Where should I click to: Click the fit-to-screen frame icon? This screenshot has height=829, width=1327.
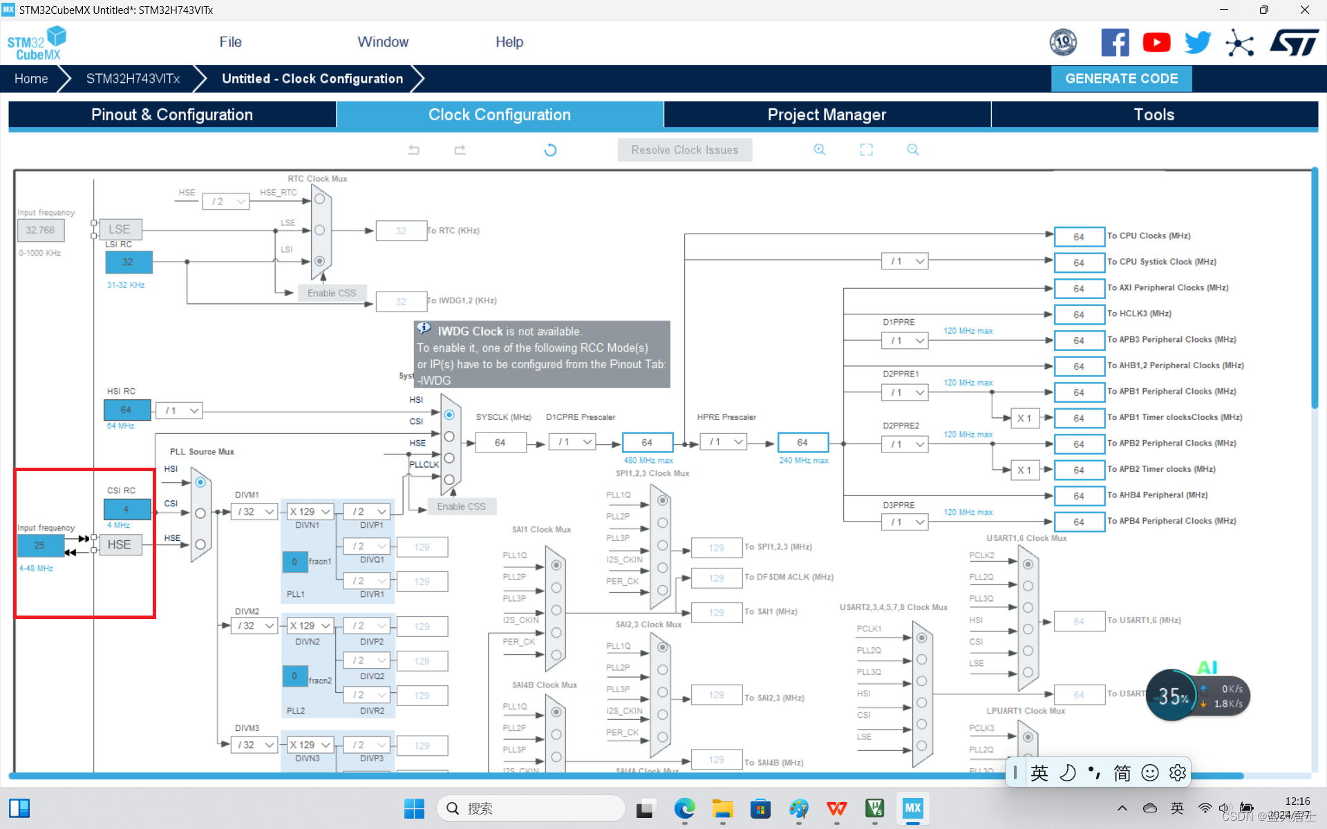pyautogui.click(x=866, y=150)
